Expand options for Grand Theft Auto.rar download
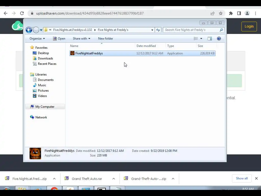This screenshot has width=261, height=196. tap(114, 179)
